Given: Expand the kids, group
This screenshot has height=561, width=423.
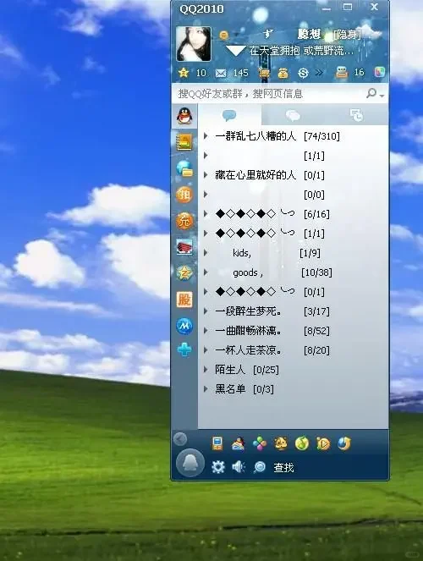Looking at the screenshot, I should tap(206, 253).
